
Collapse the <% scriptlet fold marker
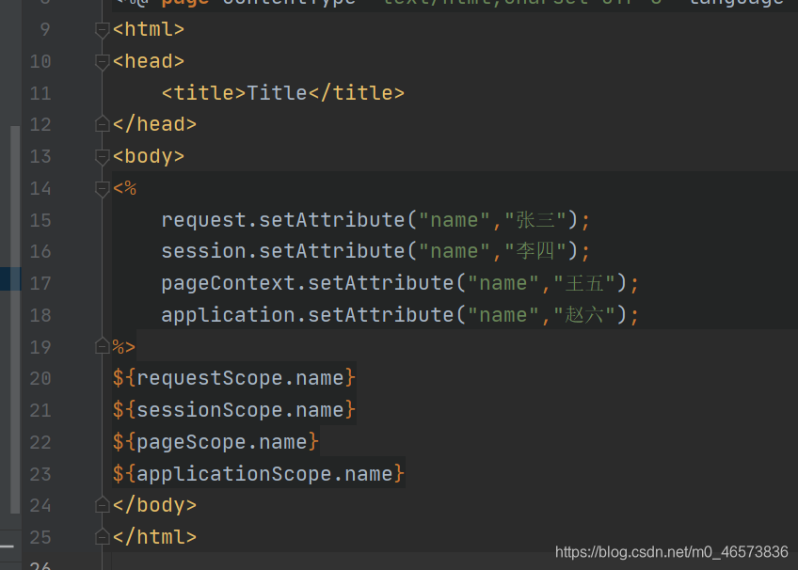[103, 189]
